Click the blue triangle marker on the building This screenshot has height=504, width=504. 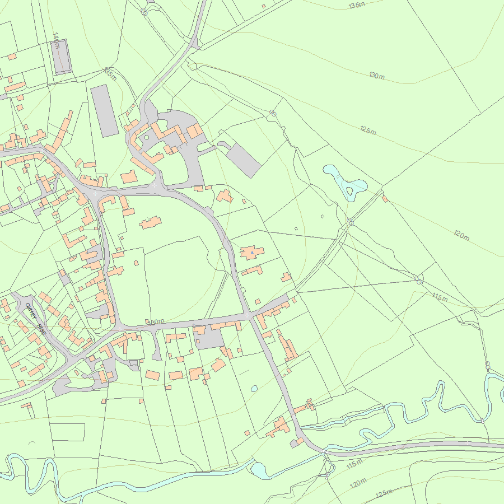(253, 253)
